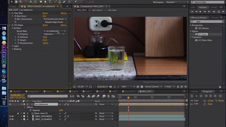This screenshot has width=226, height=127.
Task: Select the Rotation tool
Action: [26, 2]
